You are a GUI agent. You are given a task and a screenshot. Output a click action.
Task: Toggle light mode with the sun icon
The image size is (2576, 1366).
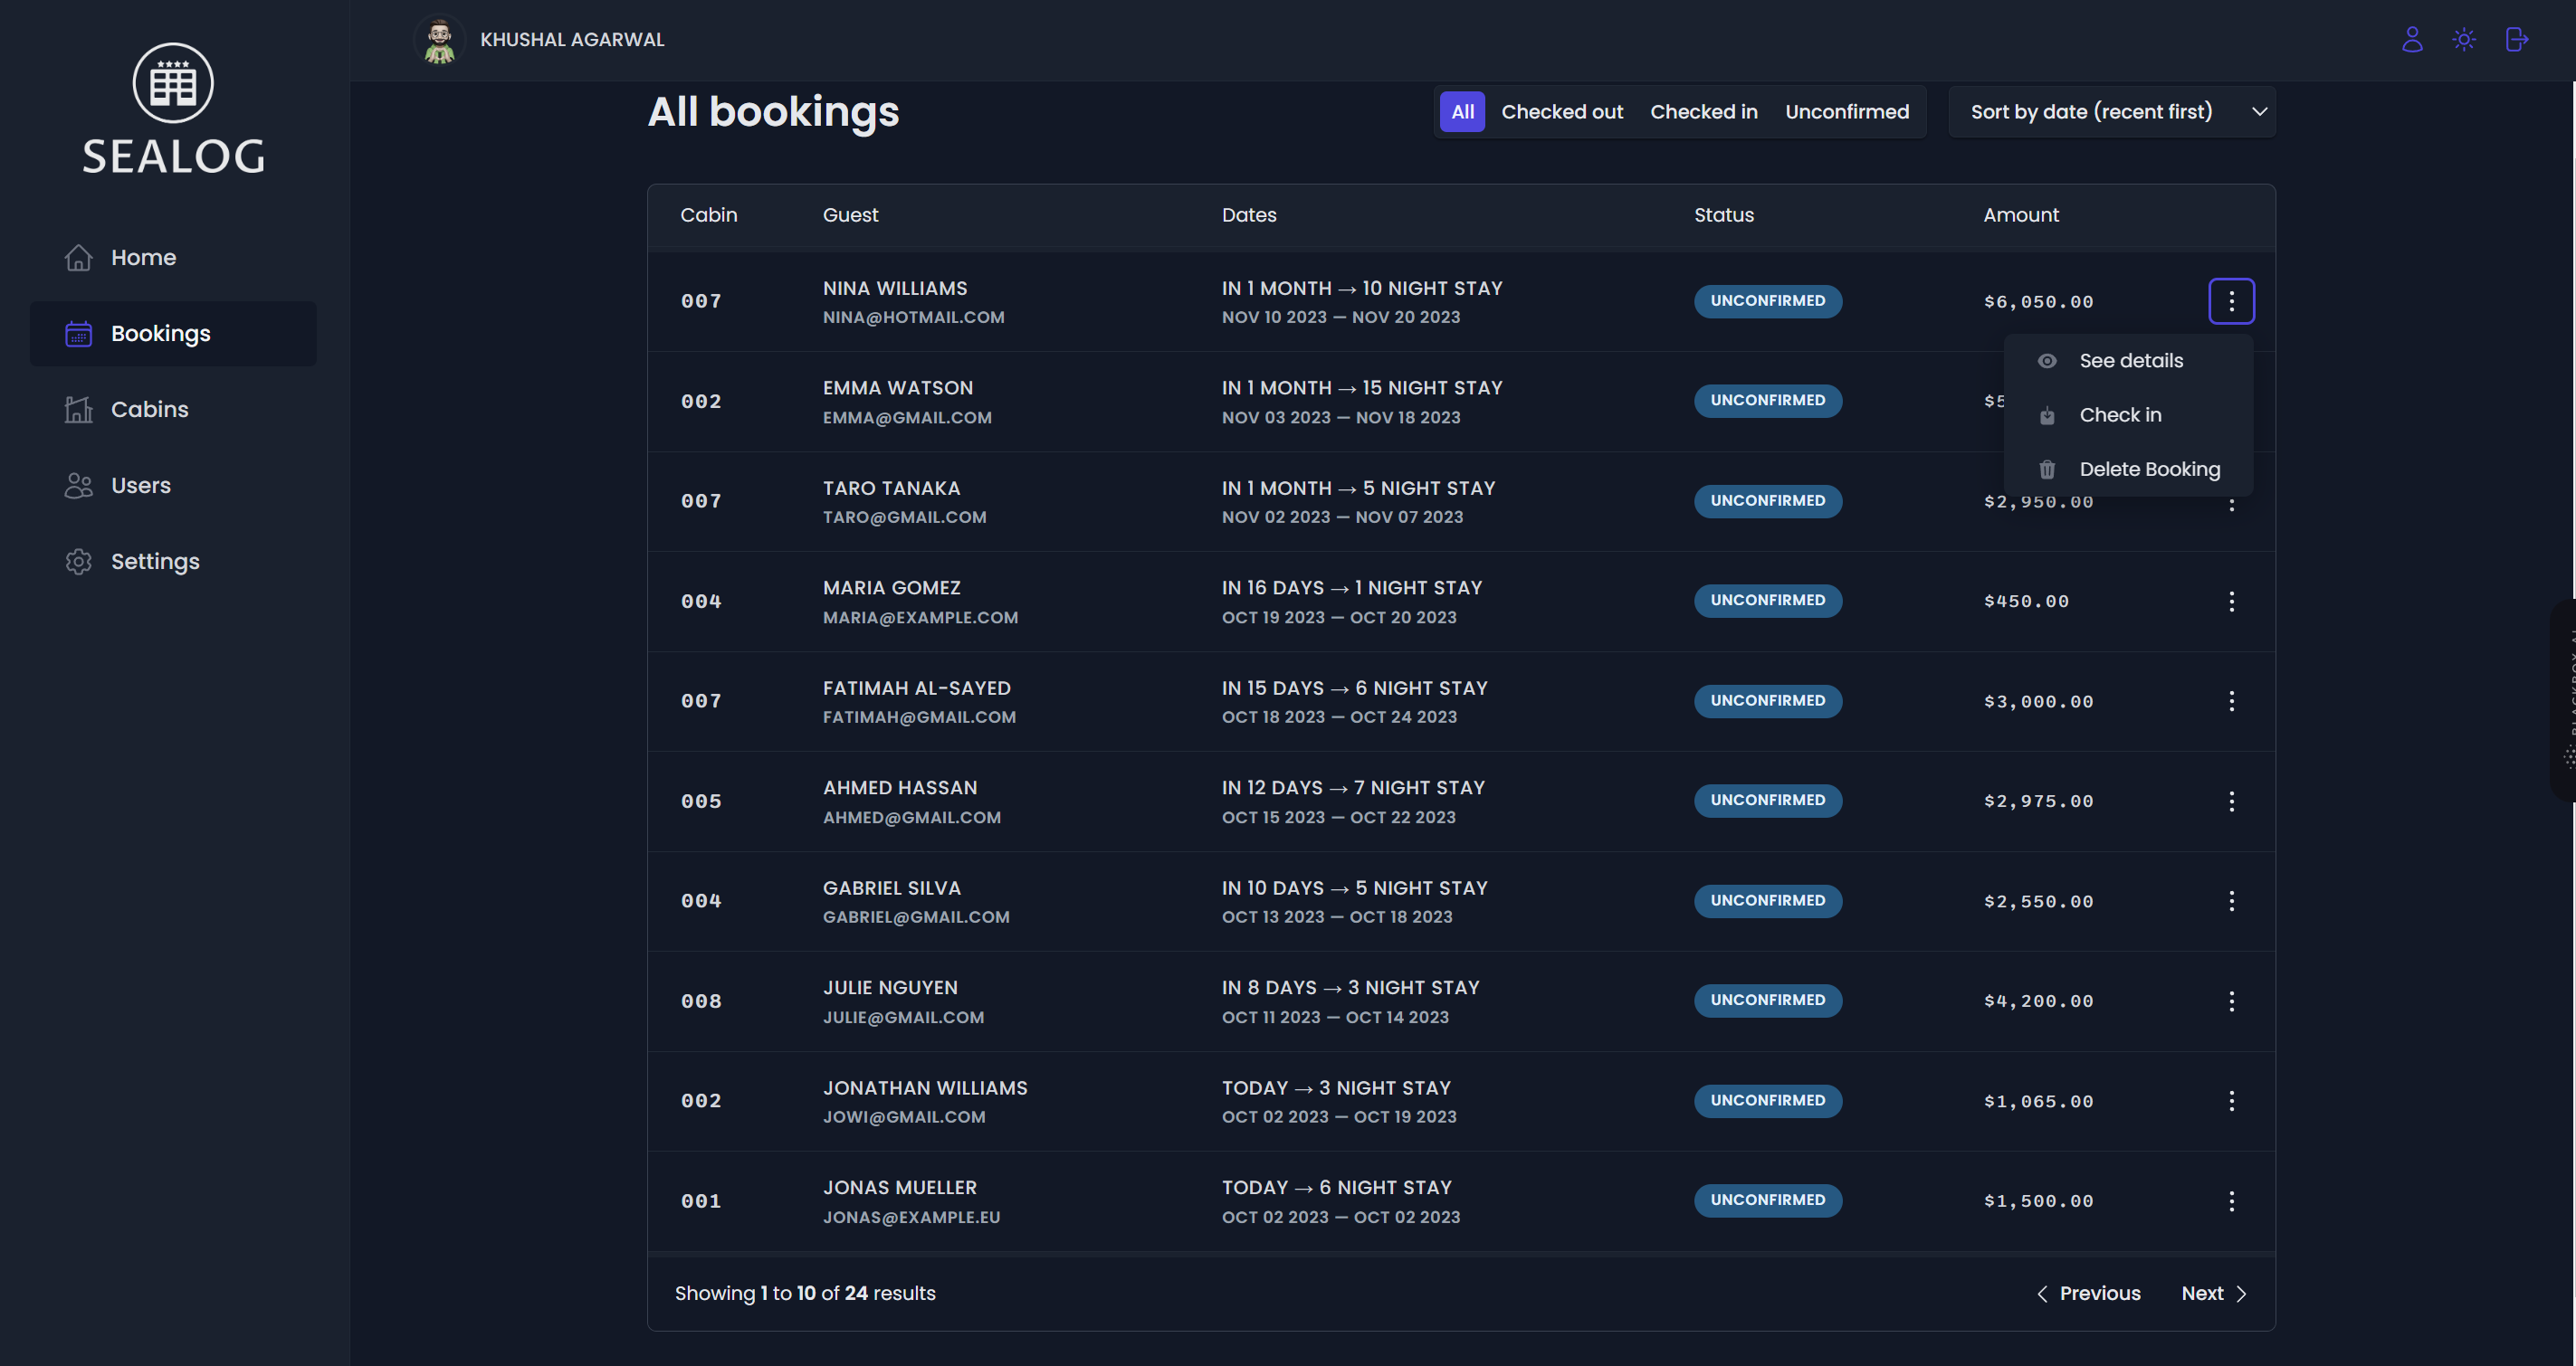2463,40
